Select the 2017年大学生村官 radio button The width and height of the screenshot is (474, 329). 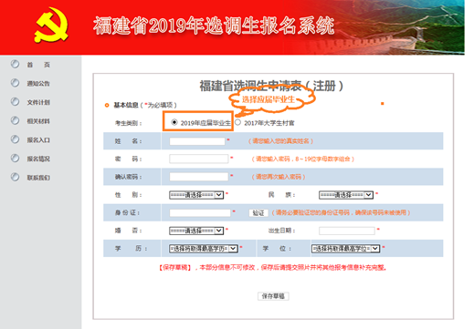pyautogui.click(x=237, y=122)
